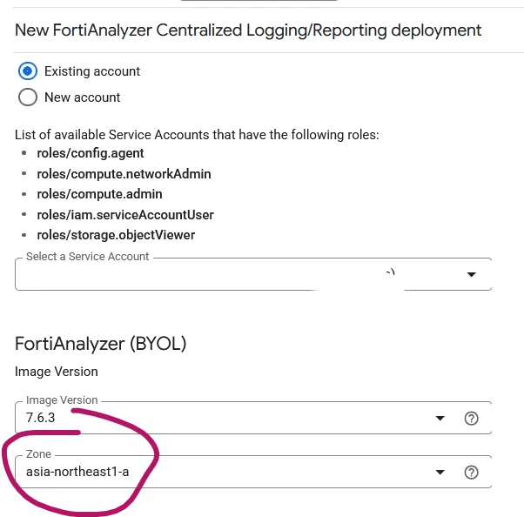The height and width of the screenshot is (517, 524).
Task: Click the List of available Service Accounts sentence
Action: (197, 135)
